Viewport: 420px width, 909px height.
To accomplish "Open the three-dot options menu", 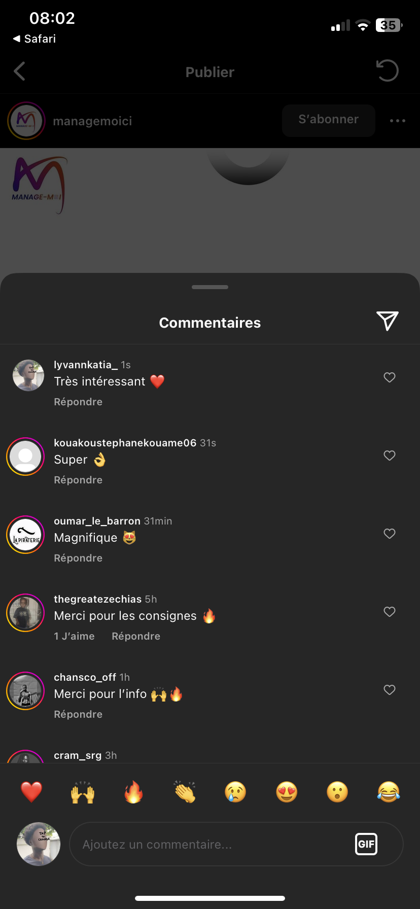I will coord(398,121).
